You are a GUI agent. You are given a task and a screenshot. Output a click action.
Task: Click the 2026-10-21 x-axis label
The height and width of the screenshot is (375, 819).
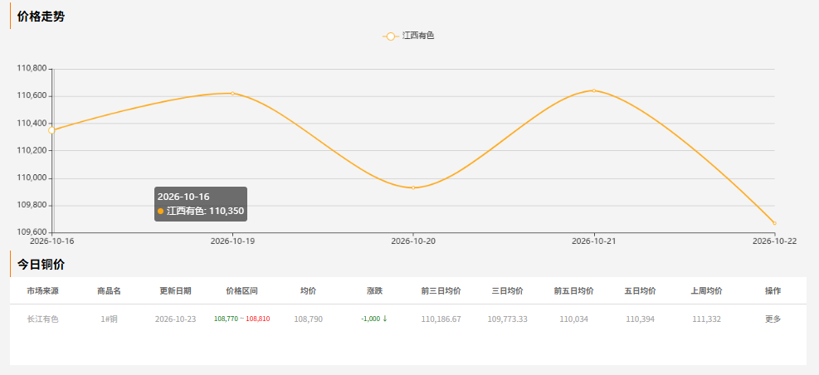point(594,241)
